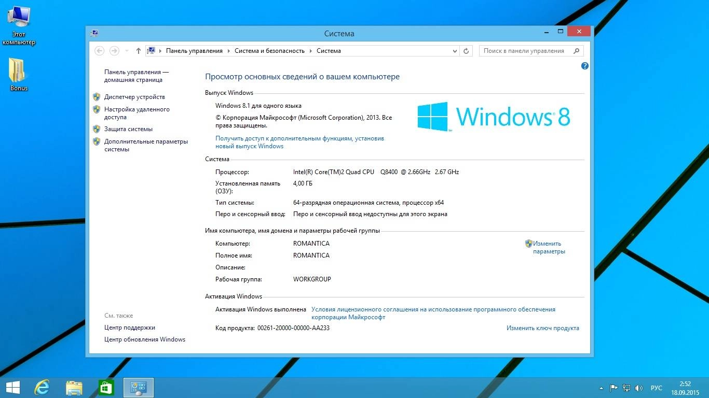709x398 pixels.
Task: Launch Internet Explorer from taskbar
Action: tap(42, 388)
